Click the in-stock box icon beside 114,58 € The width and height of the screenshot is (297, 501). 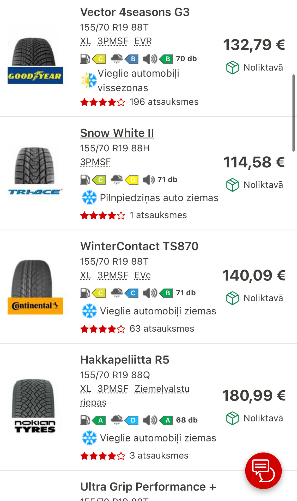pyautogui.click(x=232, y=185)
